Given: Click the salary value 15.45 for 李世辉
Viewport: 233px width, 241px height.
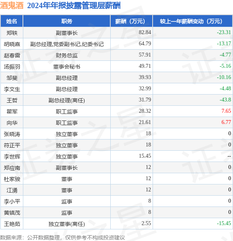Looking at the screenshot, I should click(x=145, y=156).
